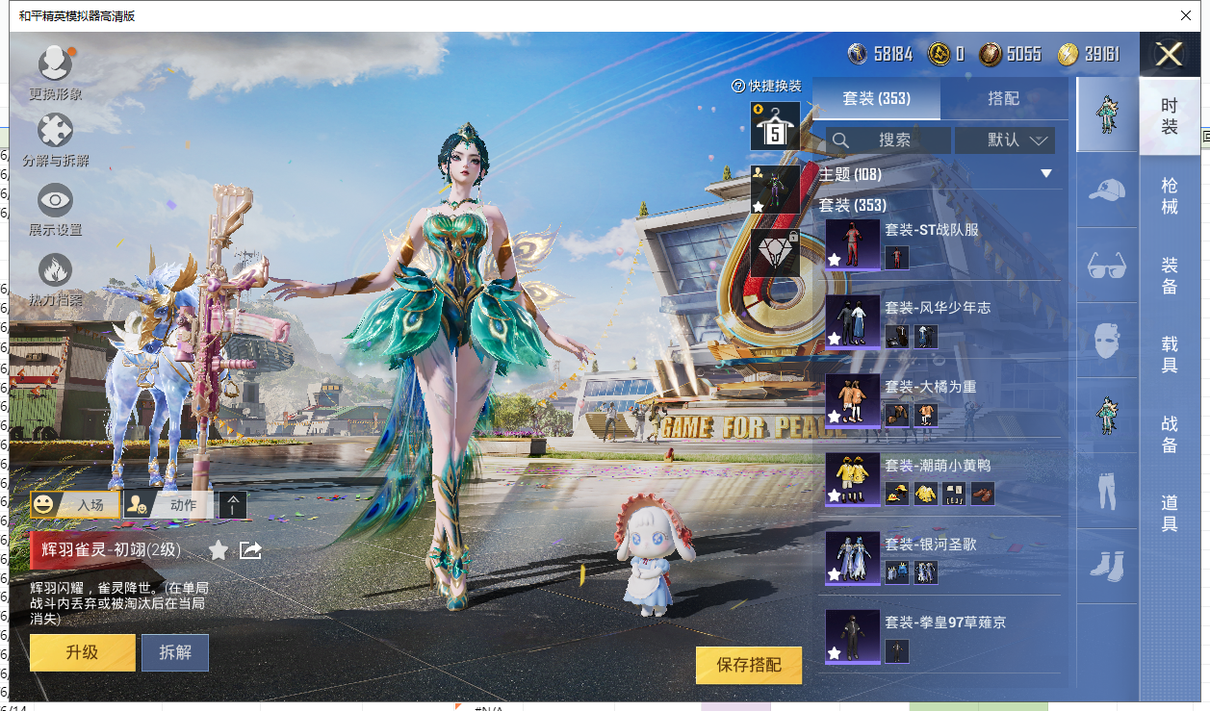This screenshot has width=1210, height=711.
Task: Open the 时装 fashion tab
Action: [1170, 116]
